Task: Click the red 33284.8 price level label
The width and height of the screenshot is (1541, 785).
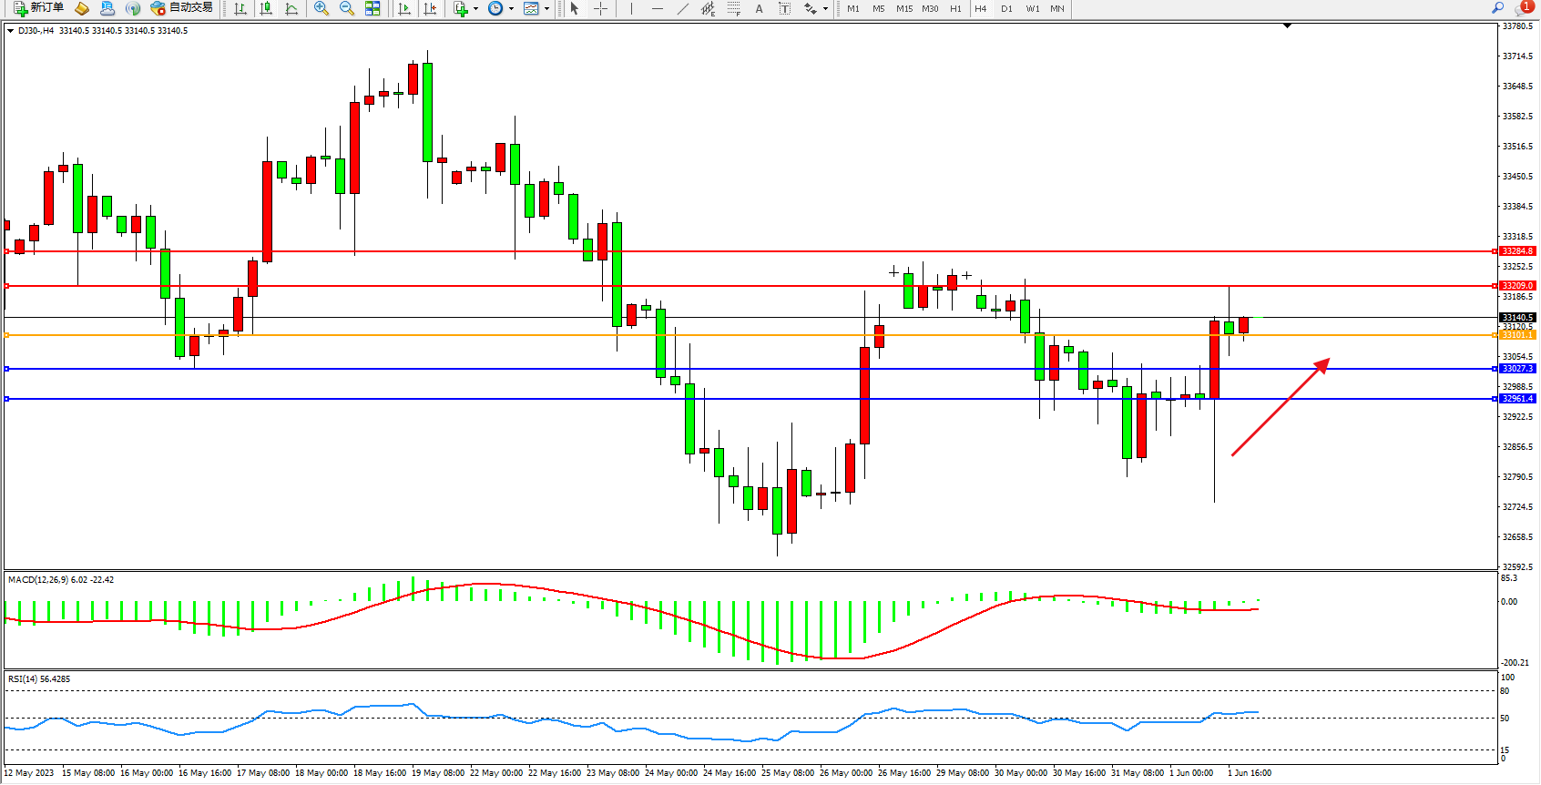Action: pos(1516,251)
